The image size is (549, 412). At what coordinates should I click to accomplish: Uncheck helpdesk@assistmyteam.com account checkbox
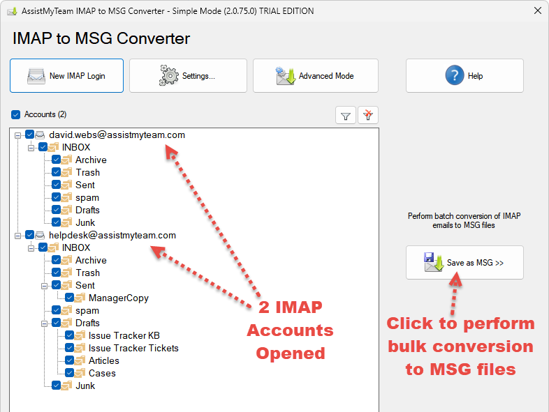pos(29,235)
